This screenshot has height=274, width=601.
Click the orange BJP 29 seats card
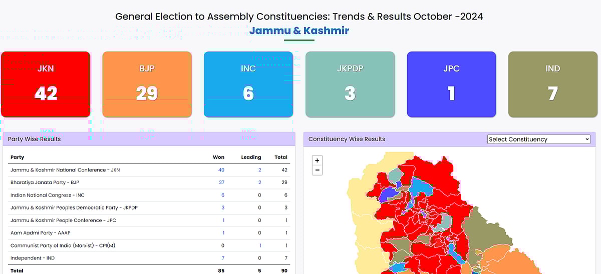[147, 84]
